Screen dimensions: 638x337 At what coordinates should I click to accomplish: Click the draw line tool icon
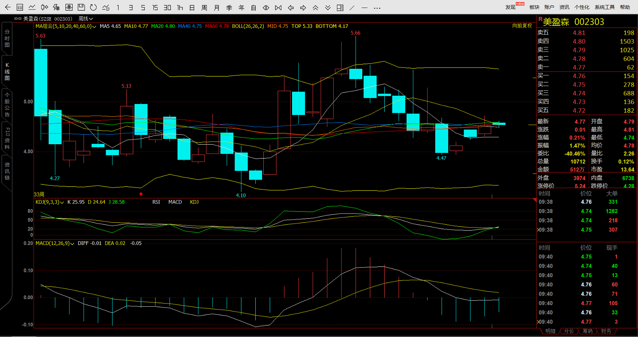352,8
